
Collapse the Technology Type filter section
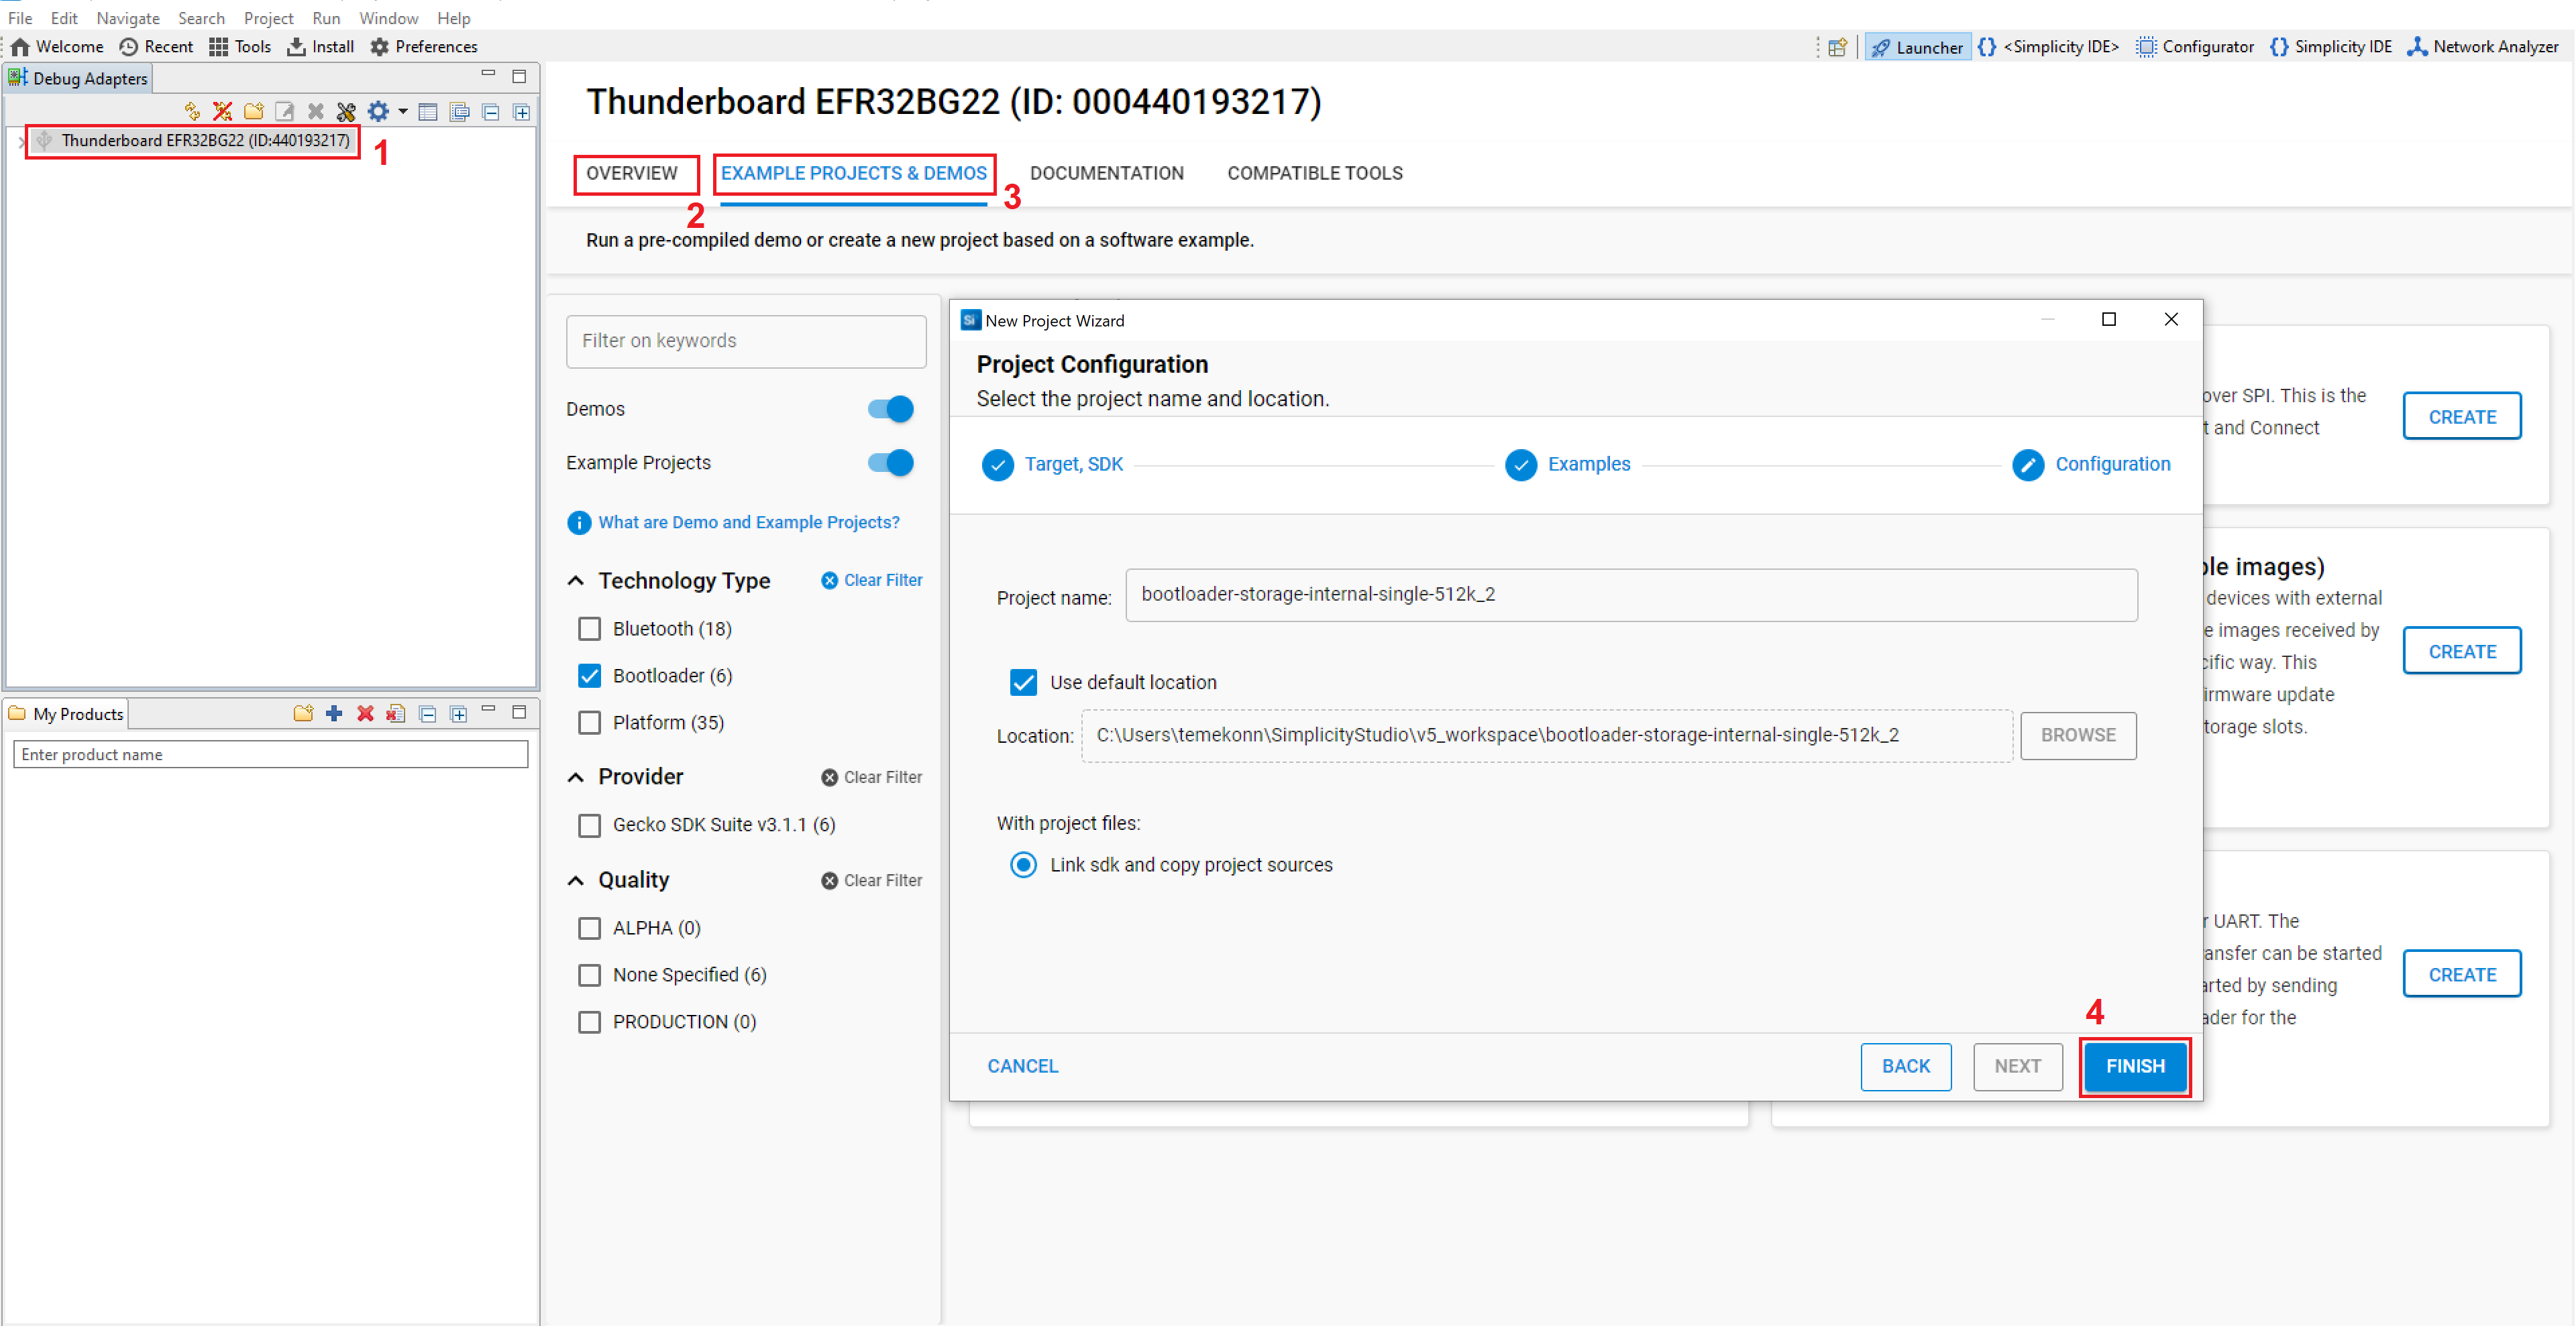(576, 580)
